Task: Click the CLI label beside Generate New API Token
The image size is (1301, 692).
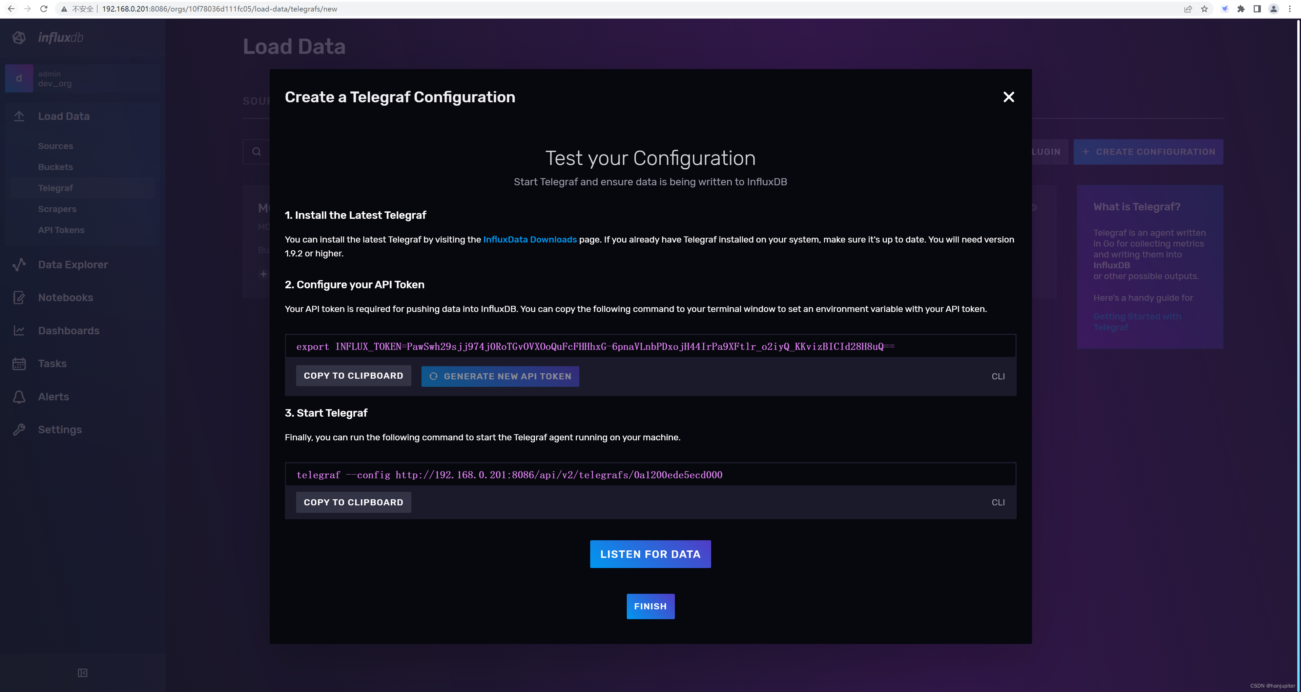Action: click(998, 377)
